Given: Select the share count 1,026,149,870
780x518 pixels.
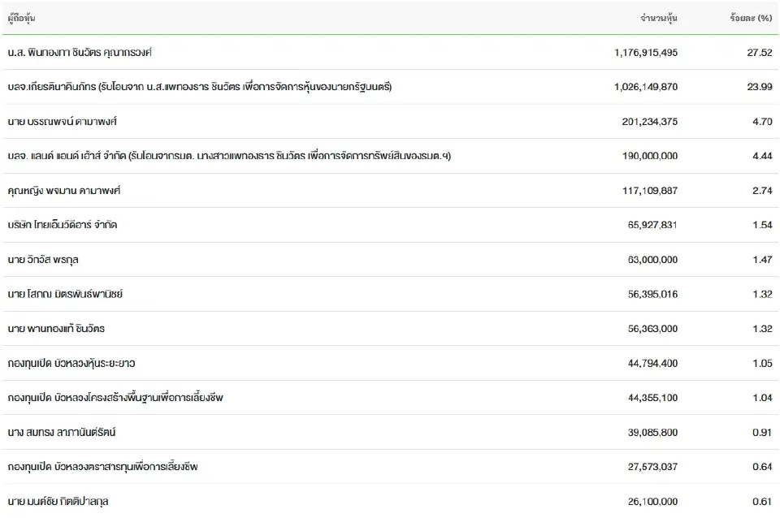Looking at the screenshot, I should coord(646,87).
